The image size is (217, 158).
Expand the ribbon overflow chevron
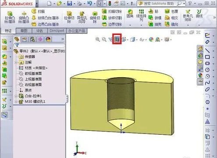click(214, 18)
